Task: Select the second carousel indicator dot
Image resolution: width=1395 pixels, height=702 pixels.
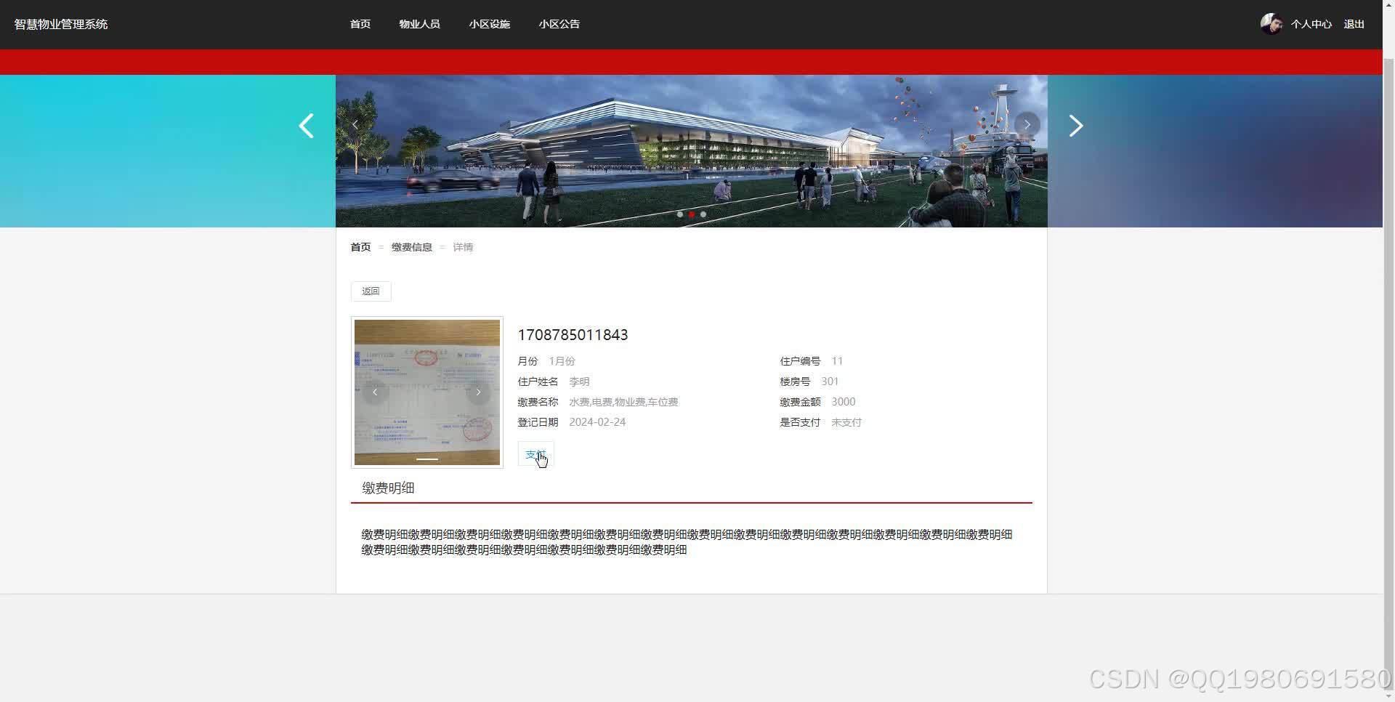Action: click(x=692, y=214)
